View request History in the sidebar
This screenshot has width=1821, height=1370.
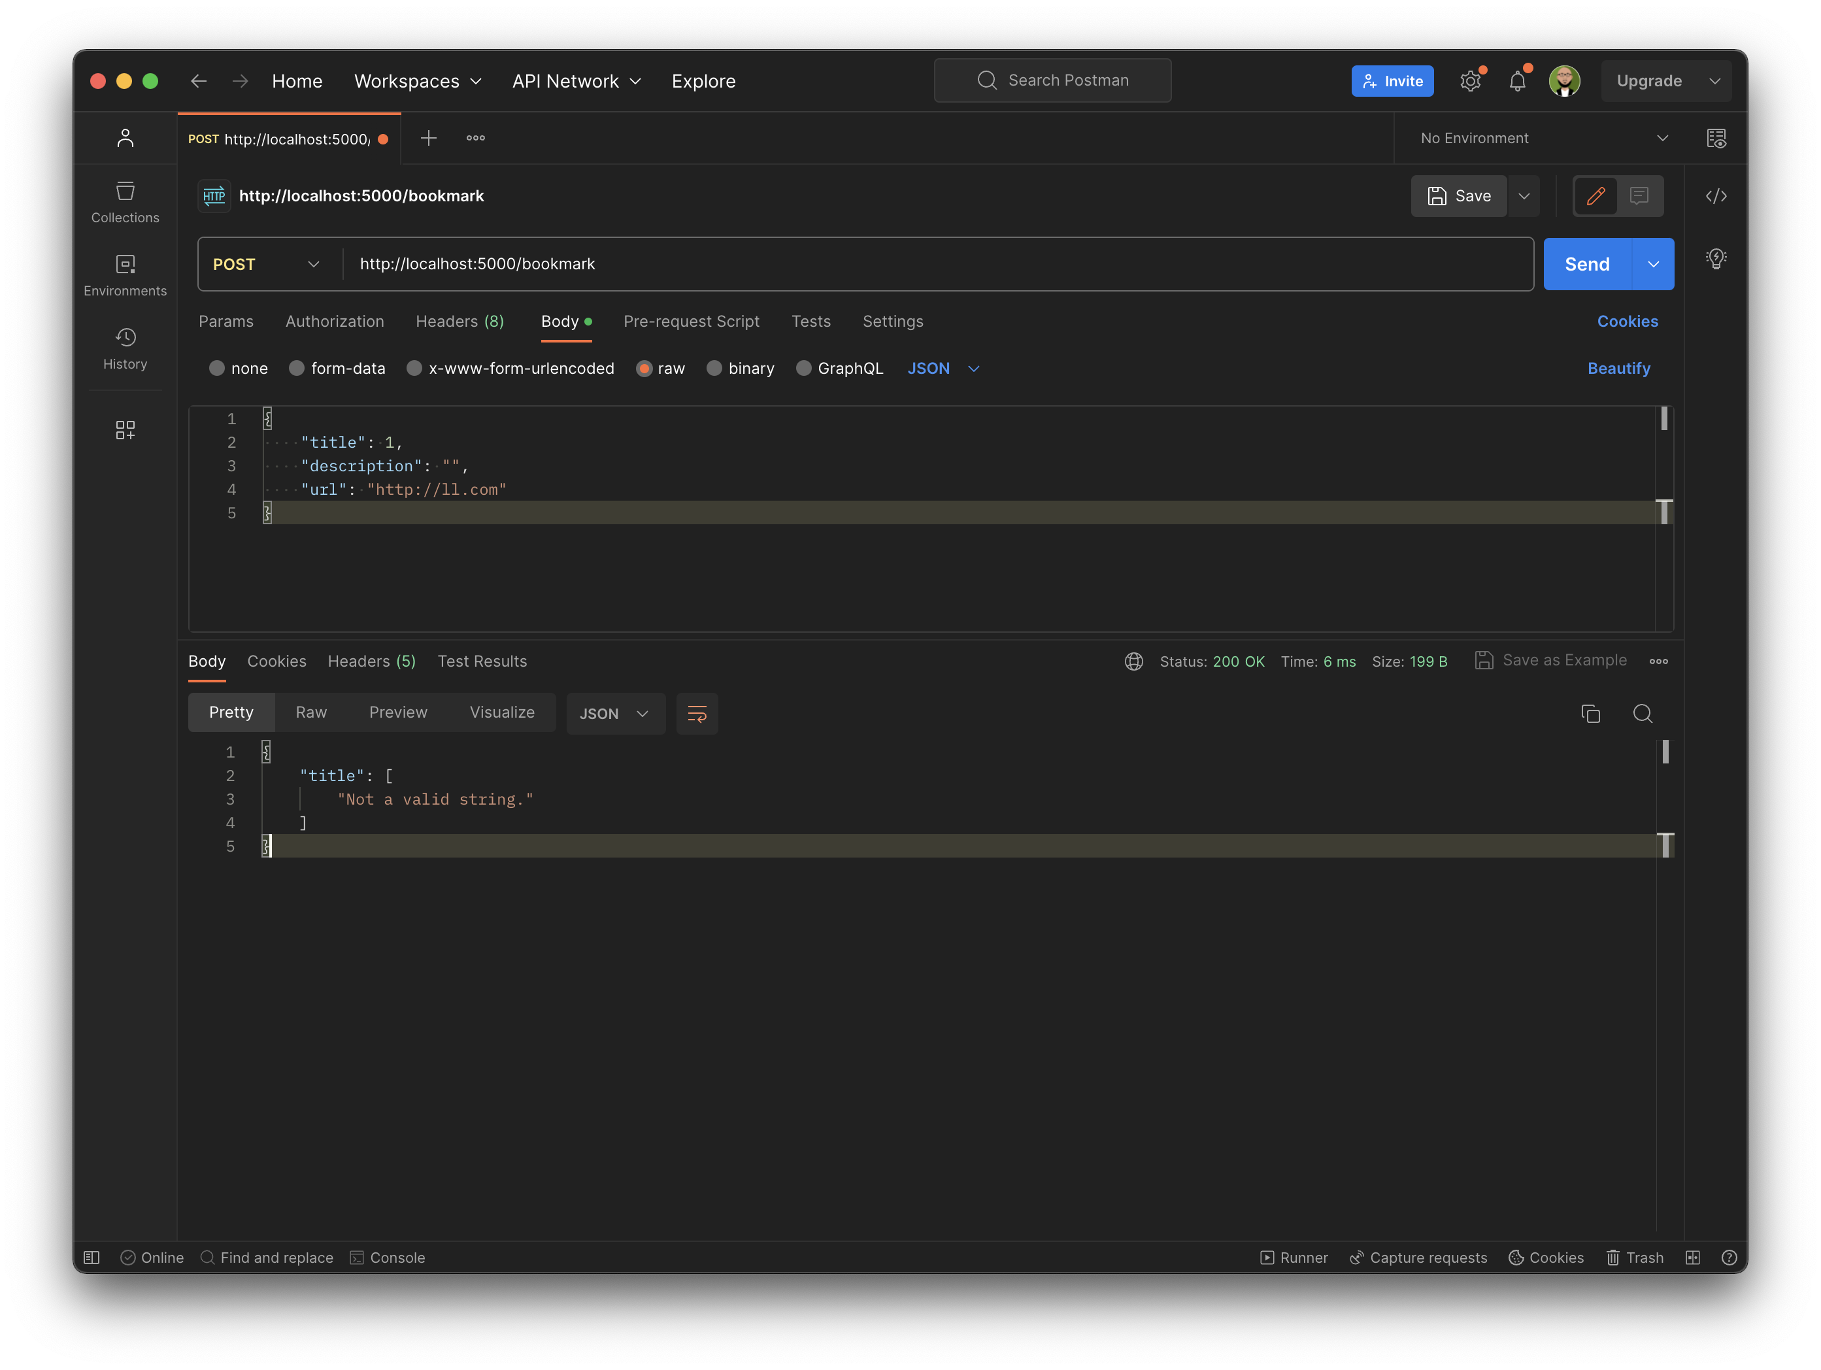click(x=125, y=348)
